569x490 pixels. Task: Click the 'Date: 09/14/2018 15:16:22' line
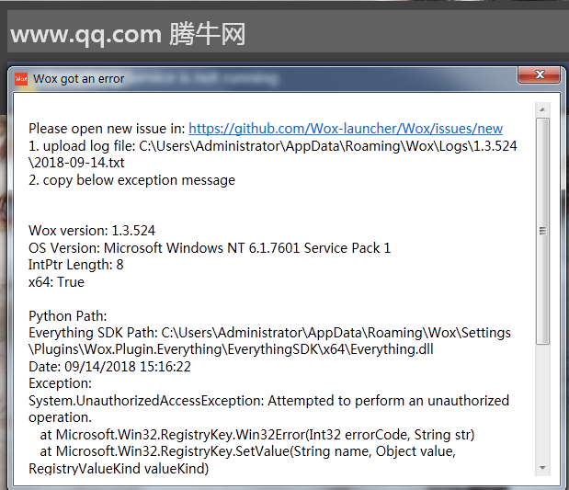pos(109,367)
